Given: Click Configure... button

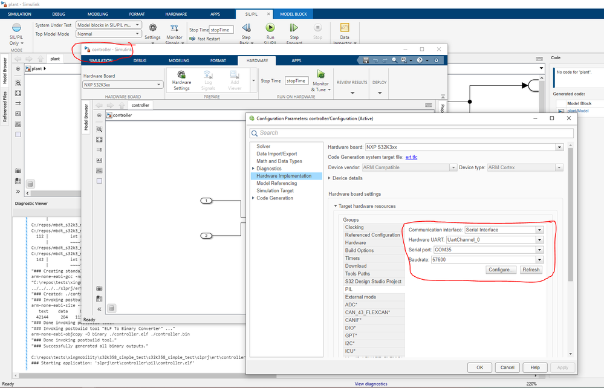Looking at the screenshot, I should tap(501, 270).
